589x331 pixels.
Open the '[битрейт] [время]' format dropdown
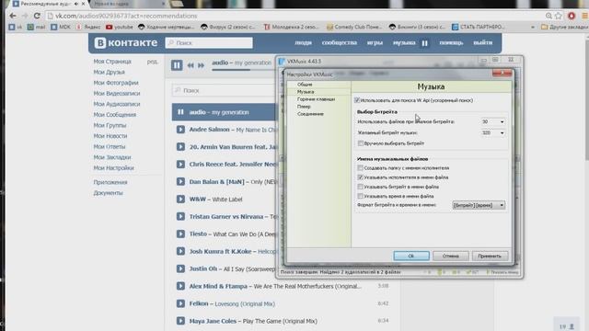[x=479, y=205]
